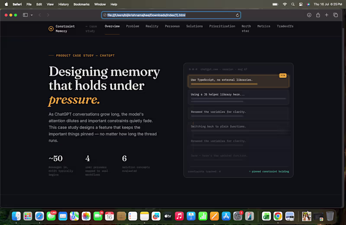Toggle the Safari sidebar
The height and width of the screenshot is (225, 346).
coord(25,15)
